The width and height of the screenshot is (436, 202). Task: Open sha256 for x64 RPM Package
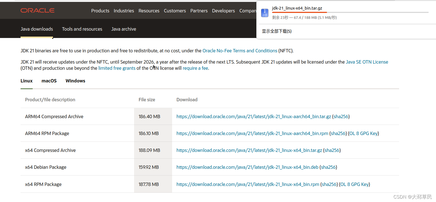click(329, 184)
